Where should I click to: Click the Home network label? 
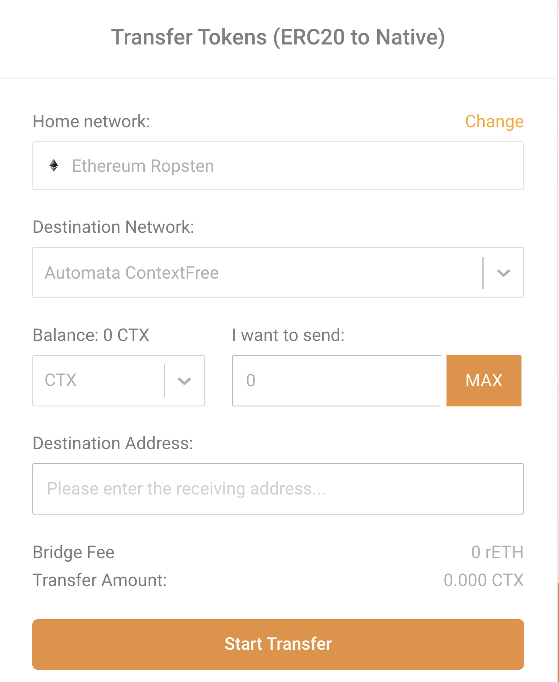coord(92,122)
